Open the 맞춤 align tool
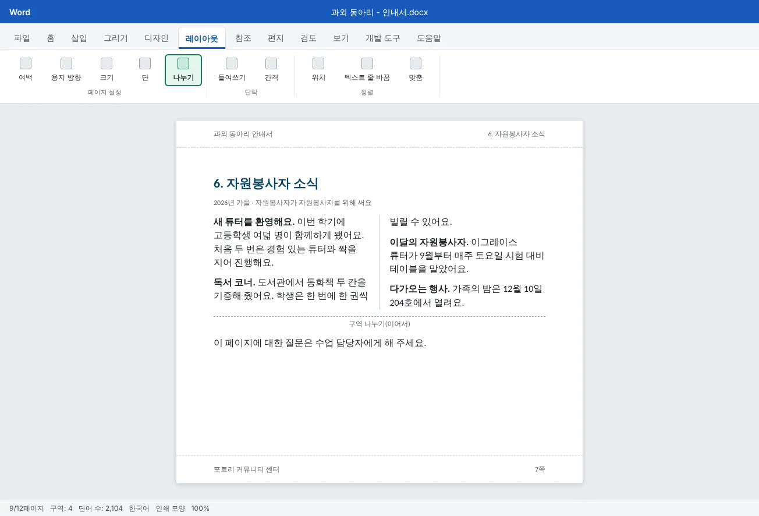 (x=416, y=70)
